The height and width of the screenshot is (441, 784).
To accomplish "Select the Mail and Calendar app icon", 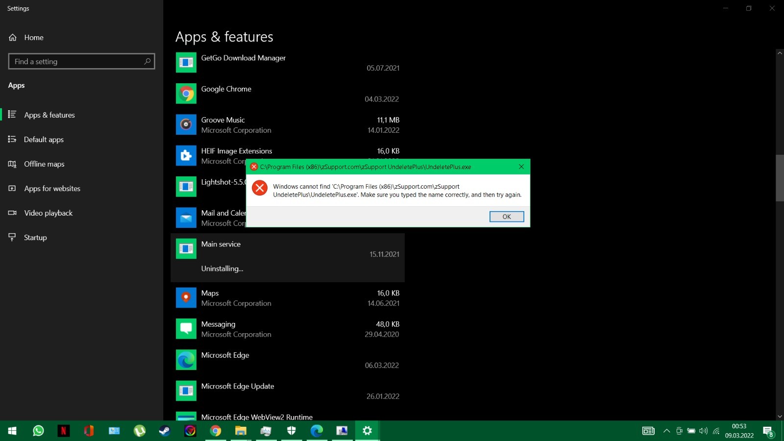I will tap(186, 218).
